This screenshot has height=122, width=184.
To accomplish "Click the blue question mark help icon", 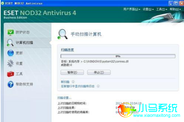I will click(x=11, y=84).
